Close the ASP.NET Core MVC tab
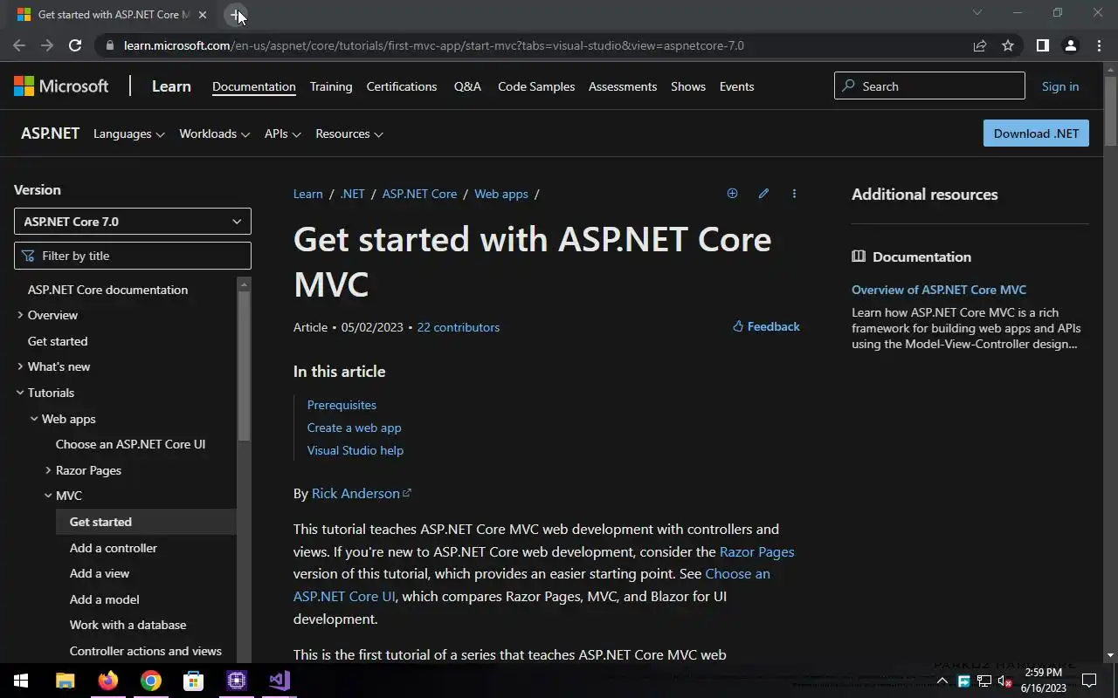Screen dimensions: 1118x698 tap(202, 15)
